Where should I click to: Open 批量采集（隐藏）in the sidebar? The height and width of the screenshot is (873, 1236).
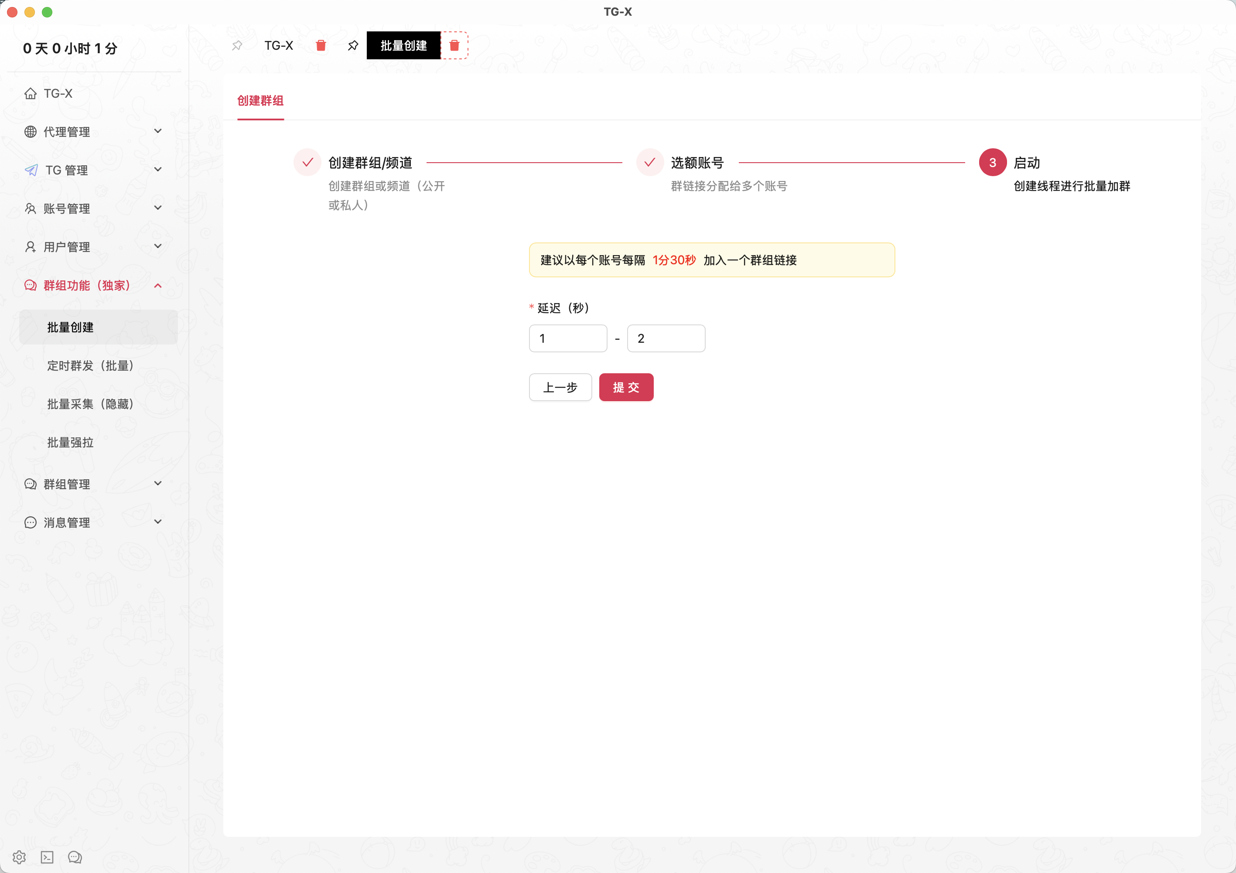99,404
